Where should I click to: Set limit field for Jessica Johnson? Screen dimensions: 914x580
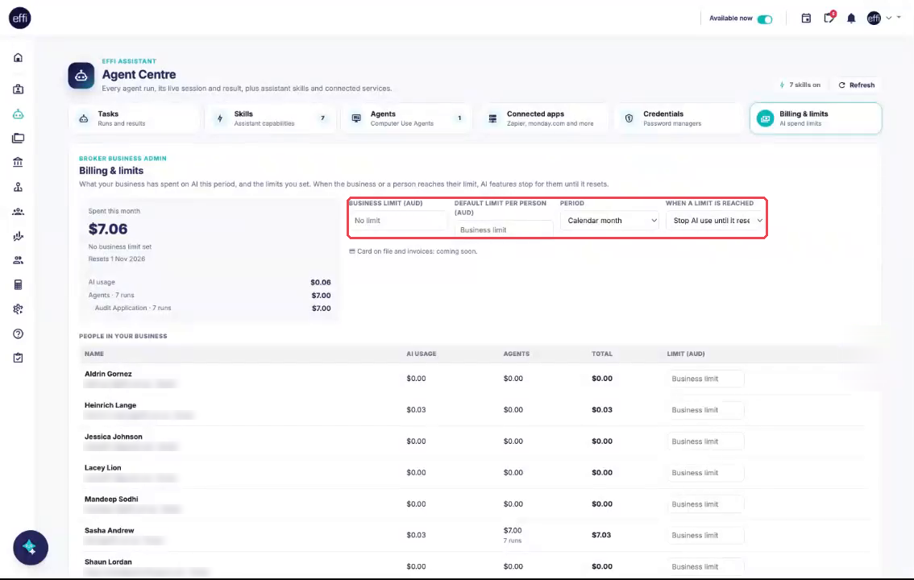705,441
